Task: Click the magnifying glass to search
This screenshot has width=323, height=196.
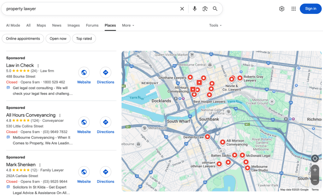Action: click(215, 8)
